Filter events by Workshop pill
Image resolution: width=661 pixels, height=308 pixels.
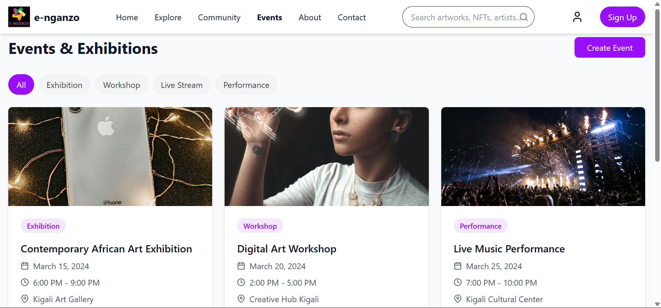click(122, 84)
